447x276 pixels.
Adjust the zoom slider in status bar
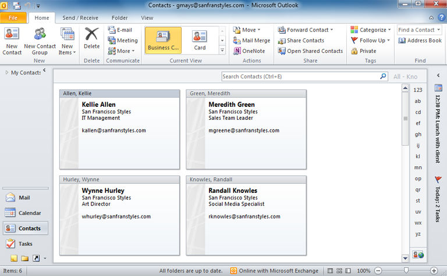(x=406, y=271)
